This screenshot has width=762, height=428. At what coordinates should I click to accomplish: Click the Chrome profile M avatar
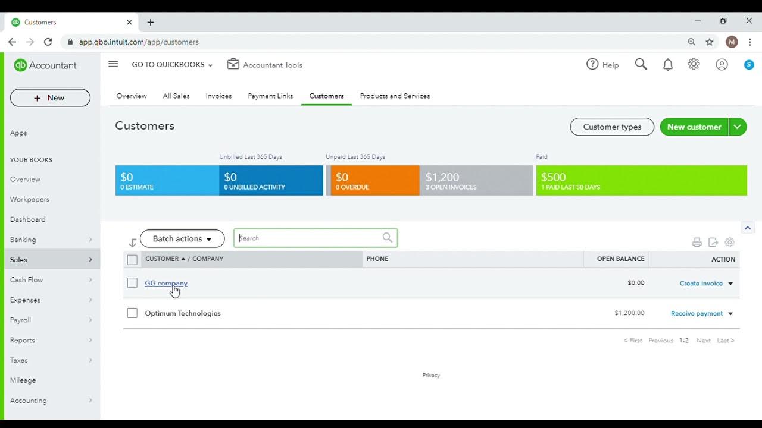point(732,42)
